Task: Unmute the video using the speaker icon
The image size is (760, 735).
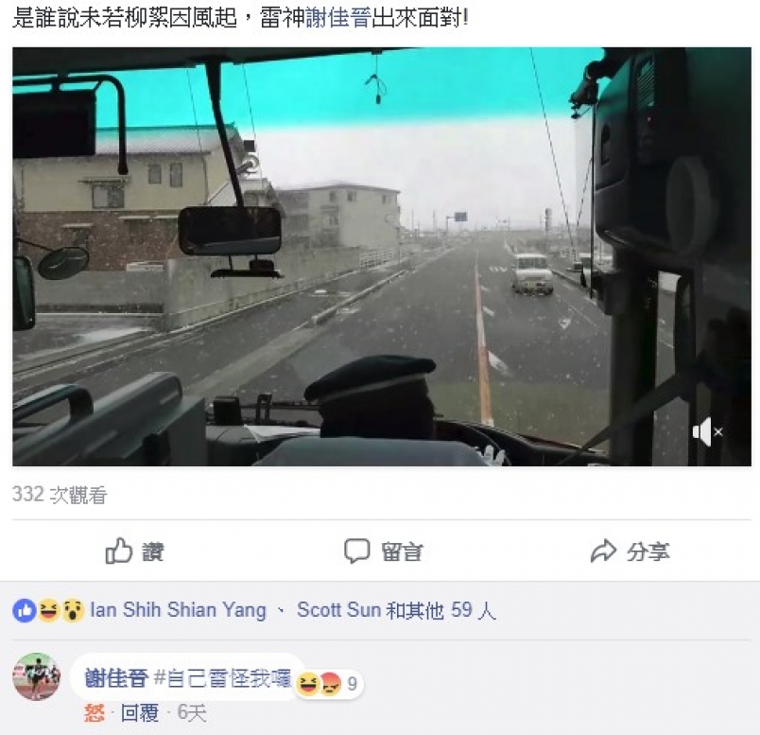Action: point(708,431)
